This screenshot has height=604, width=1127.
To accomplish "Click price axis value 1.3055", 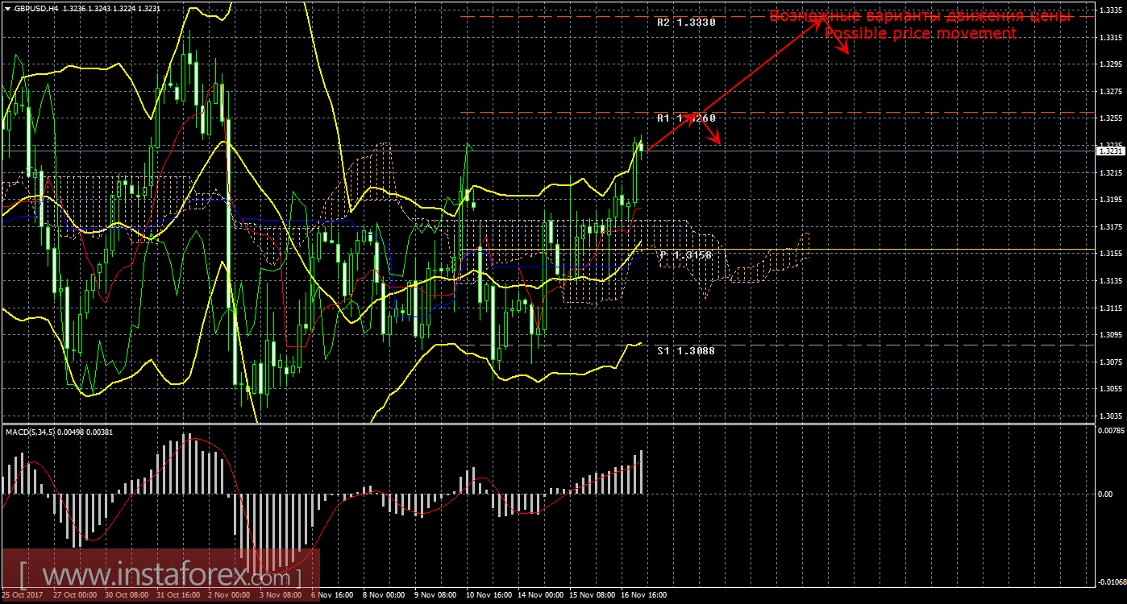I will pyautogui.click(x=1109, y=389).
